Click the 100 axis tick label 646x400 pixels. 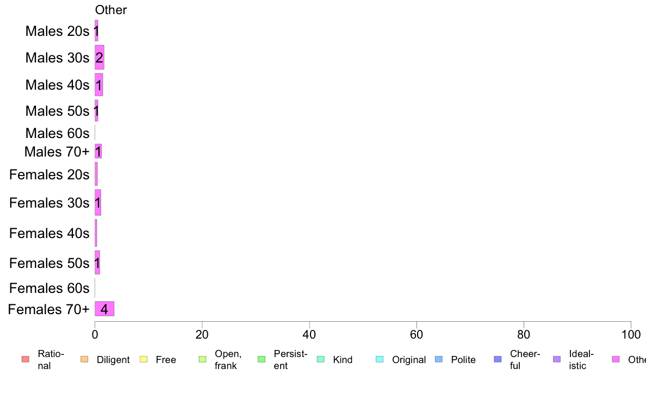click(x=631, y=334)
